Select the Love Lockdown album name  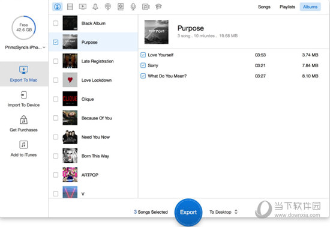pyautogui.click(x=97, y=80)
